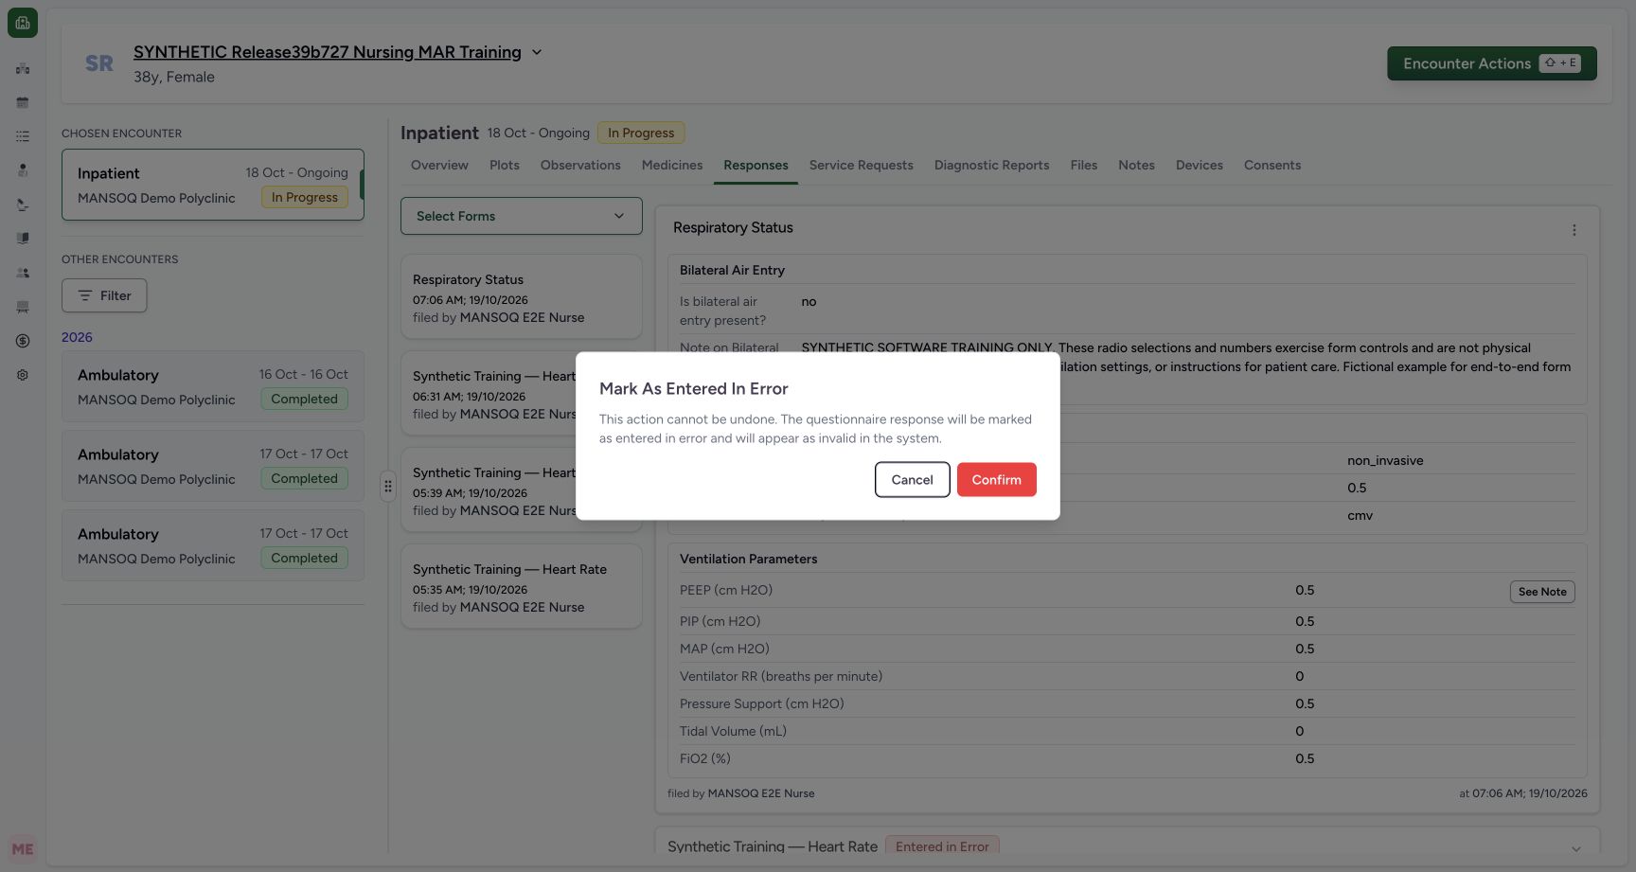Click the green hospital logo icon

pos(23,23)
